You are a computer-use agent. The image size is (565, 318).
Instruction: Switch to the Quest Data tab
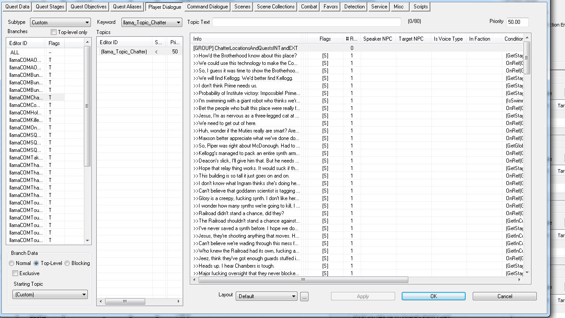click(x=17, y=7)
